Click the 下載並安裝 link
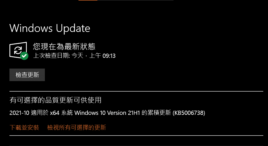Image resolution: width=268 pixels, height=146 pixels. (24, 127)
